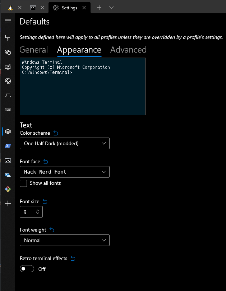Reset Font size to default
The width and height of the screenshot is (226, 291).
(45, 201)
